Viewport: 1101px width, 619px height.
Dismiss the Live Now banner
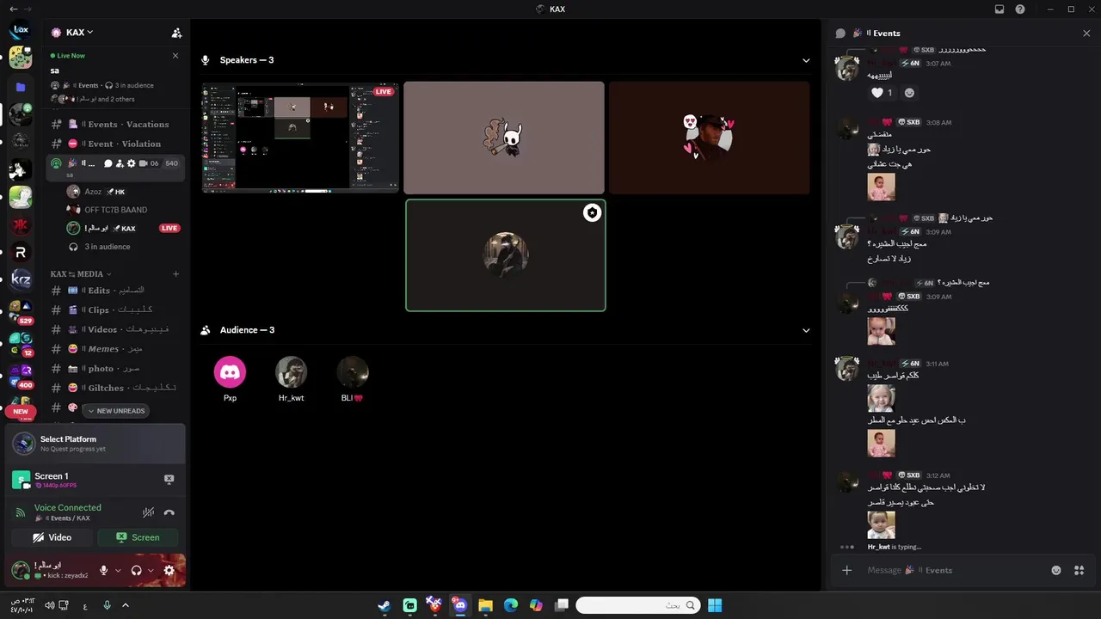[x=175, y=55]
